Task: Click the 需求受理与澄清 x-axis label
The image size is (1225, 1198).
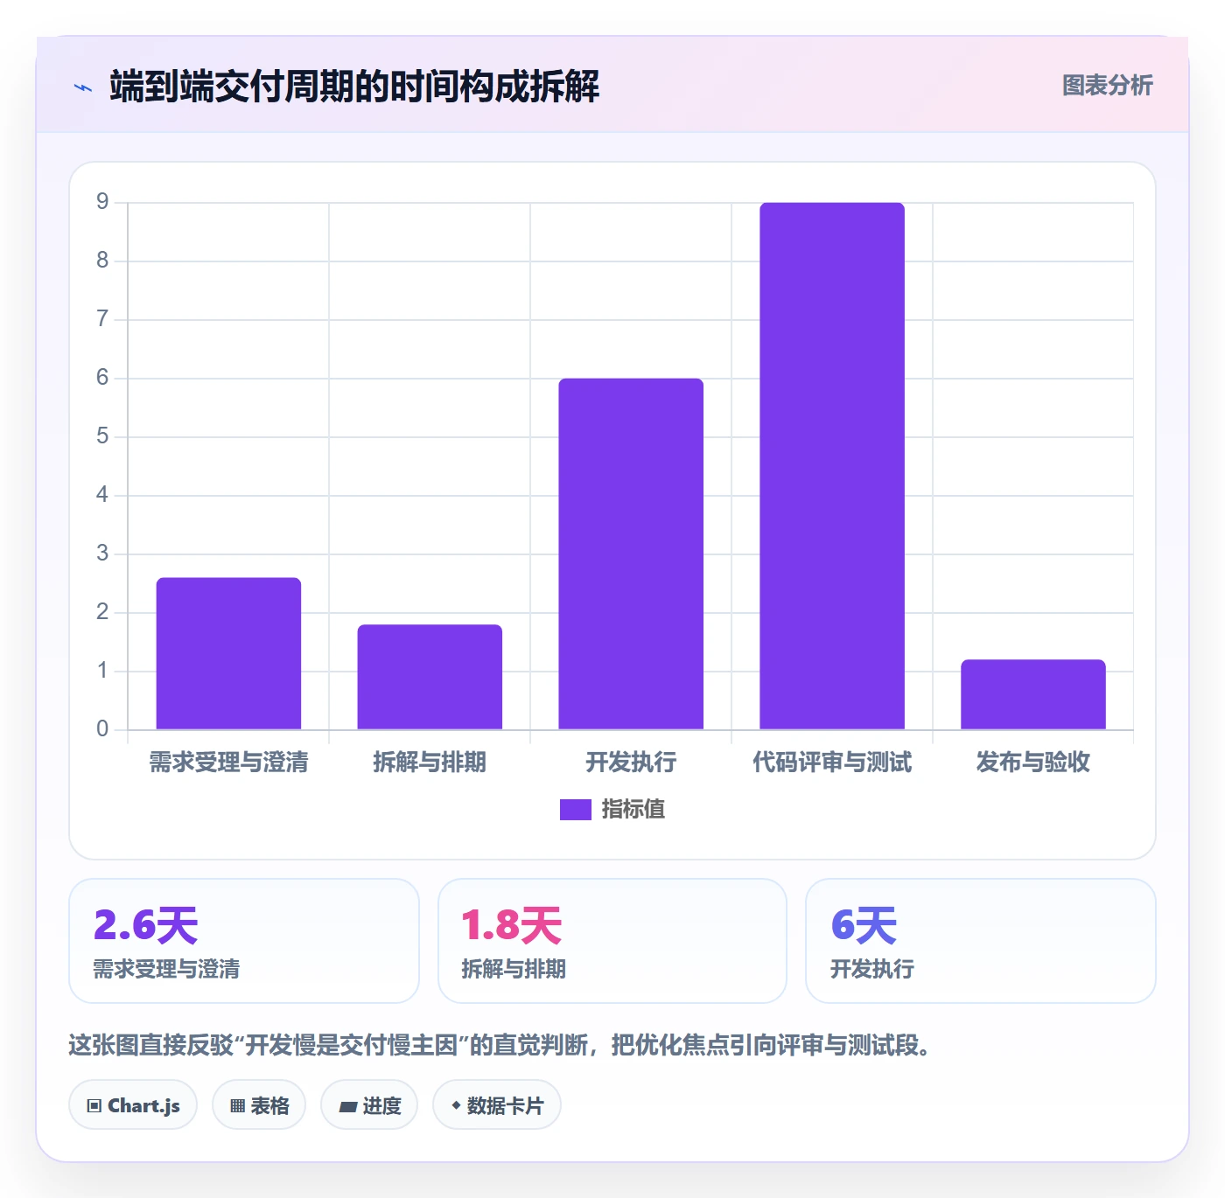Action: coord(228,763)
